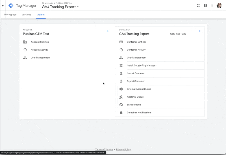Click the account User Management people icon
226x155 pixels.
tap(25, 58)
